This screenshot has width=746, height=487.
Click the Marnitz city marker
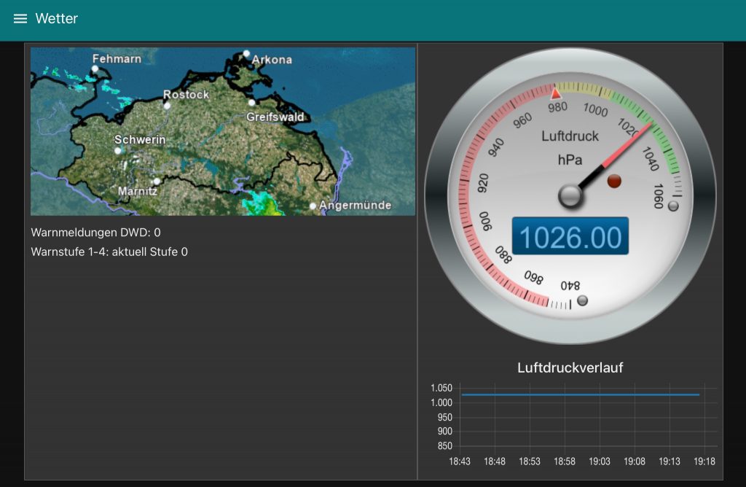(x=156, y=181)
